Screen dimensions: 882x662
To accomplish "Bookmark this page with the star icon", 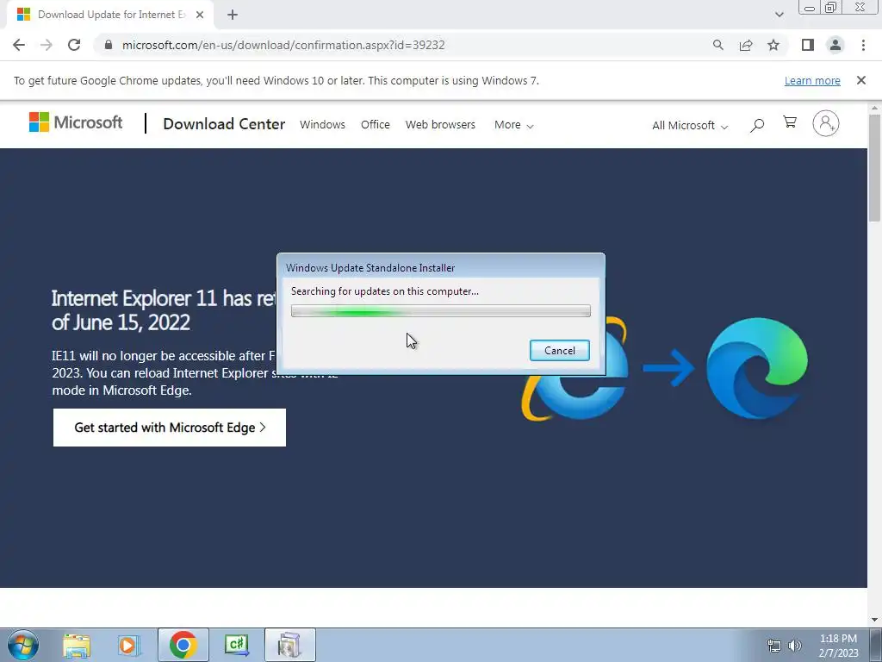I will click(x=773, y=45).
